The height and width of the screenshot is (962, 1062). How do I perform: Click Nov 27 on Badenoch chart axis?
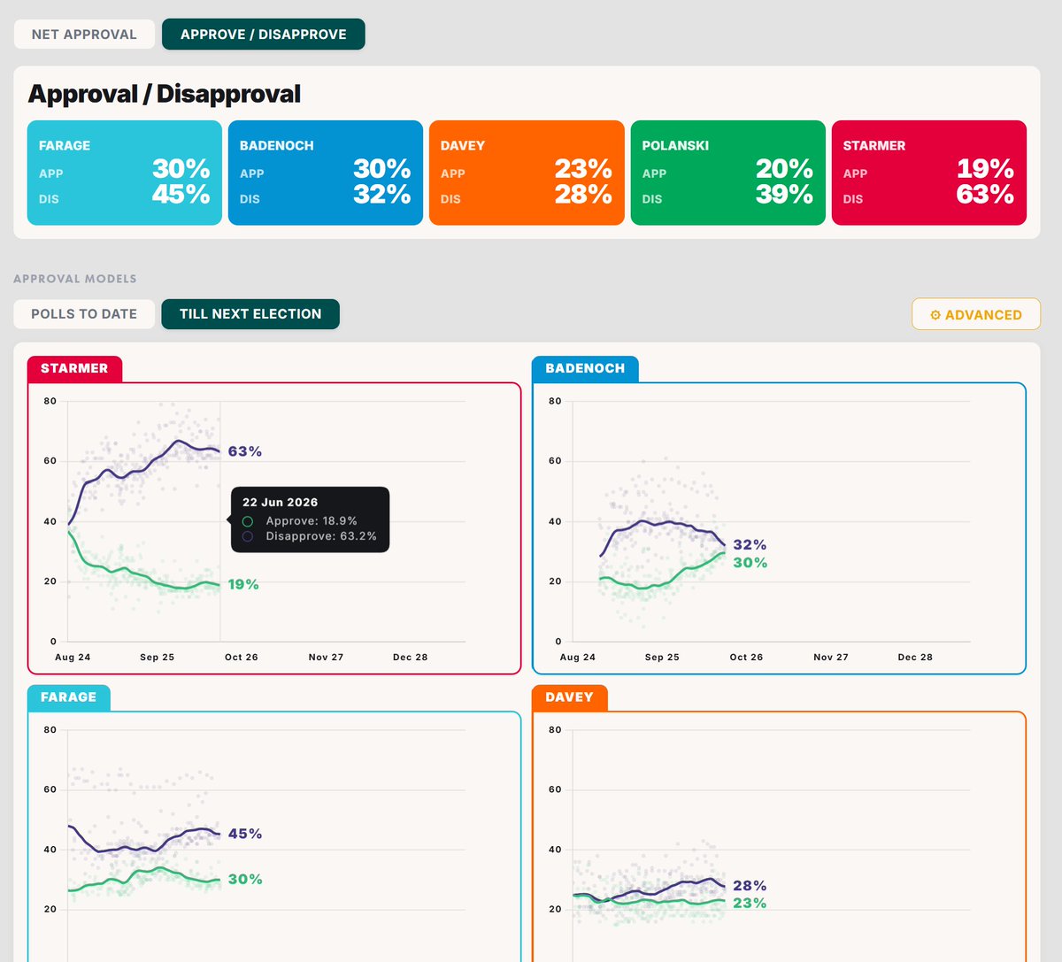point(831,658)
